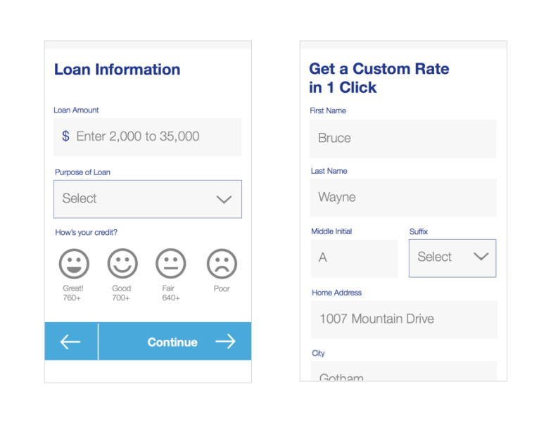Click the Last Name field with Wayne
558x422 pixels.
pos(403,198)
